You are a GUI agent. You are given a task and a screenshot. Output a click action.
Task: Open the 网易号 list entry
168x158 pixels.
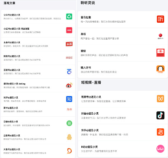pyautogui.click(x=38, y=58)
